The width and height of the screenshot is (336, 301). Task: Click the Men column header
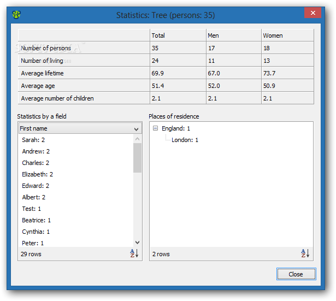point(234,36)
